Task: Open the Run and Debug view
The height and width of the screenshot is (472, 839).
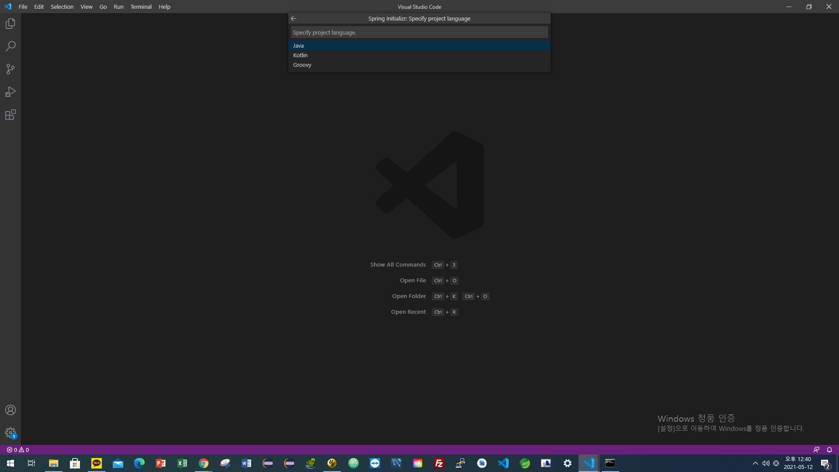Action: (x=10, y=92)
